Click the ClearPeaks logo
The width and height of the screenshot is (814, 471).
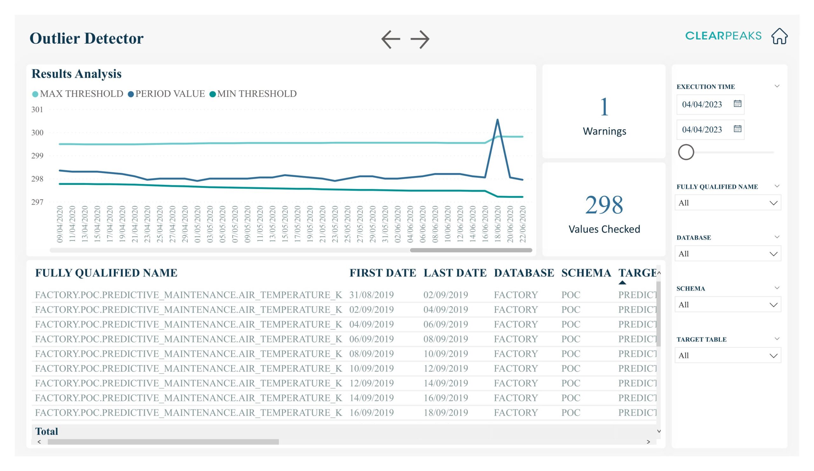[723, 36]
